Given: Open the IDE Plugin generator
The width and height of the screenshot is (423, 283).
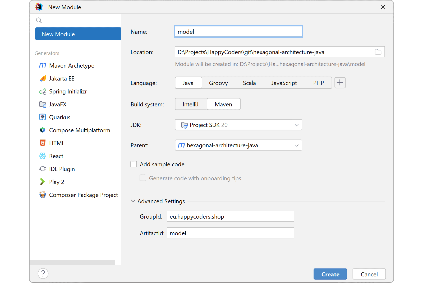Looking at the screenshot, I should (x=61, y=169).
